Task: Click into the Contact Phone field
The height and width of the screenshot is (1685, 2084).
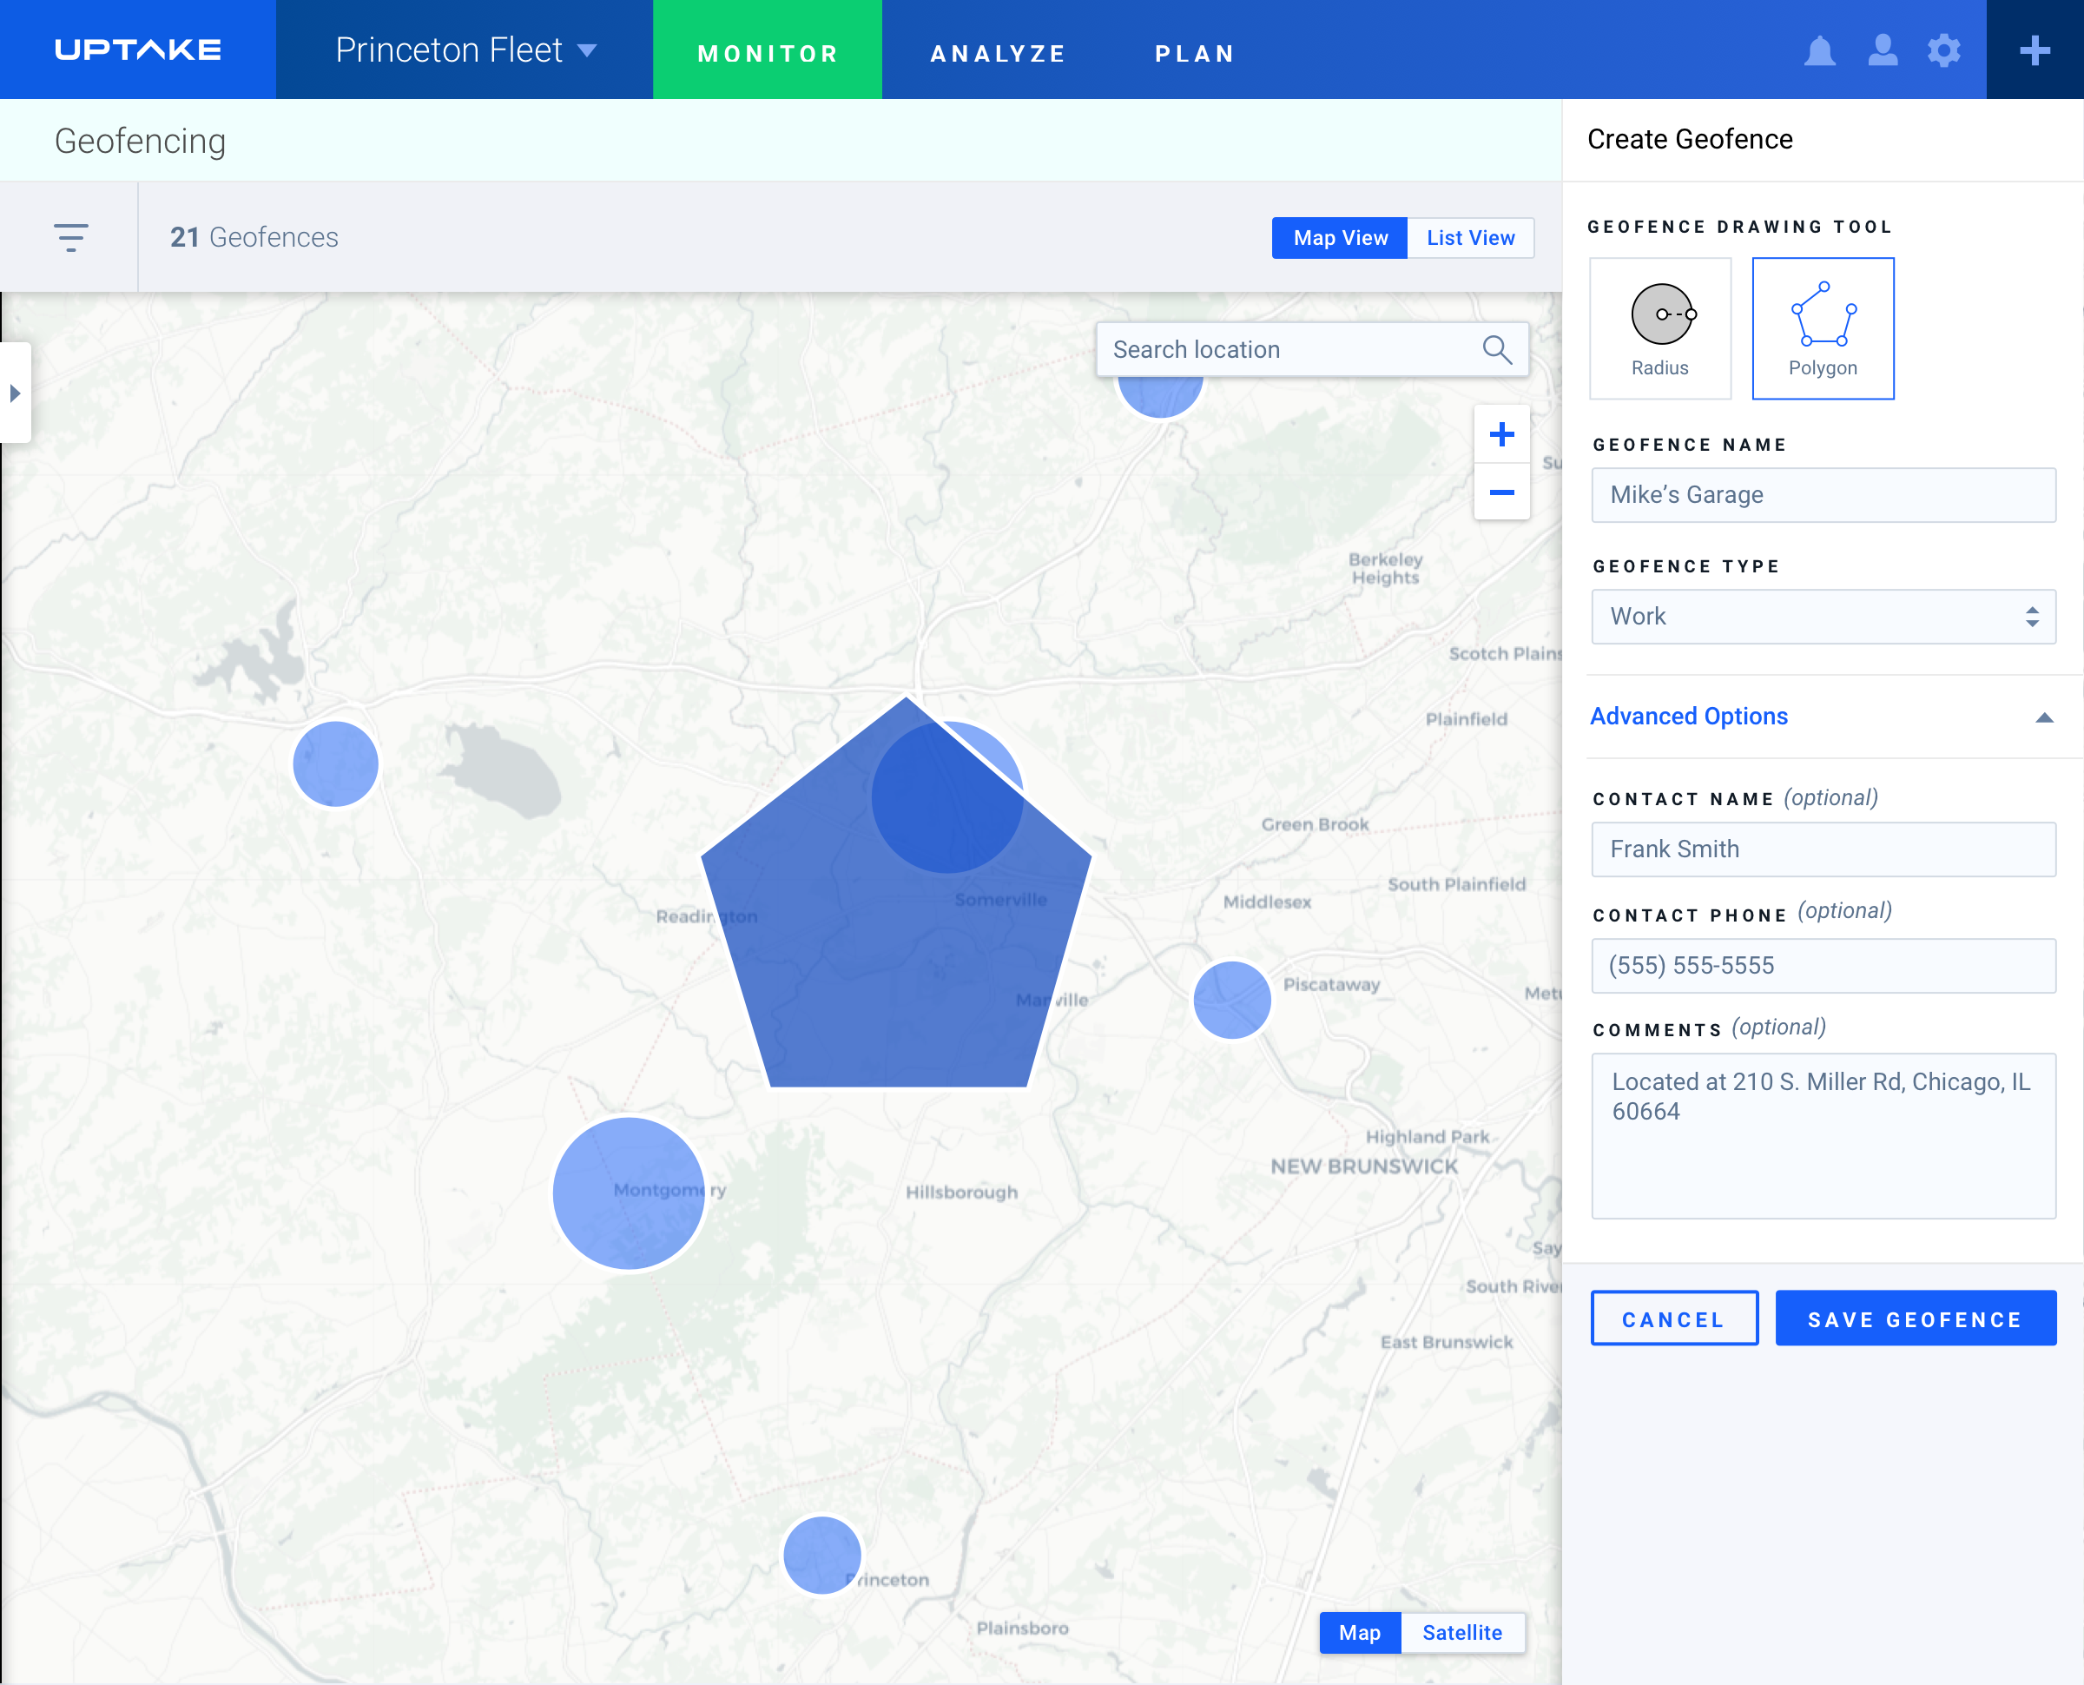Action: 1823,965
